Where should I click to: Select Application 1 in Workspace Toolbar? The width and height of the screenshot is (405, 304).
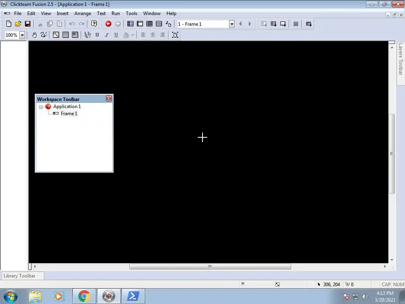click(x=67, y=106)
